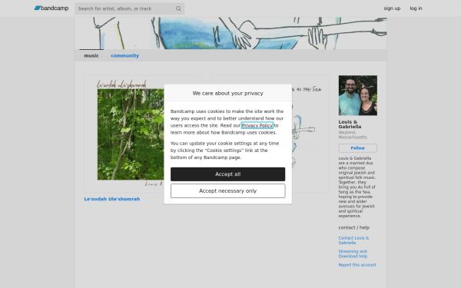
Task: Follow Louis & Gabriella
Action: coord(358,148)
